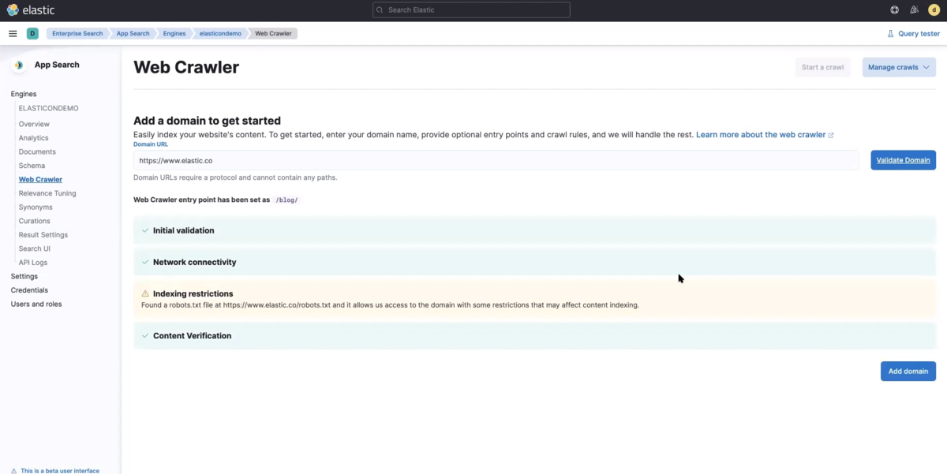Click the external link icon after Learn more
The height and width of the screenshot is (474, 947).
831,135
